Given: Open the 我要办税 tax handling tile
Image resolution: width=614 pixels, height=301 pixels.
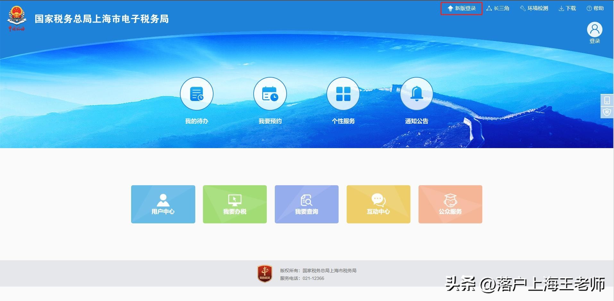Looking at the screenshot, I should tap(235, 204).
